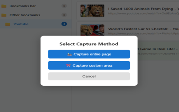This screenshot has height=112, width=179.
Task: Click the Youtube folder icon
Action: (x=8, y=24)
